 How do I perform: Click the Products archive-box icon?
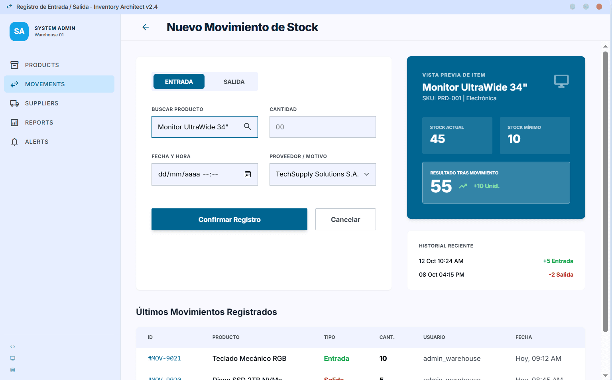click(14, 65)
